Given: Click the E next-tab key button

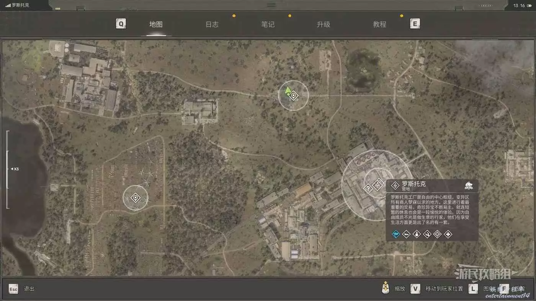Looking at the screenshot, I should point(415,24).
